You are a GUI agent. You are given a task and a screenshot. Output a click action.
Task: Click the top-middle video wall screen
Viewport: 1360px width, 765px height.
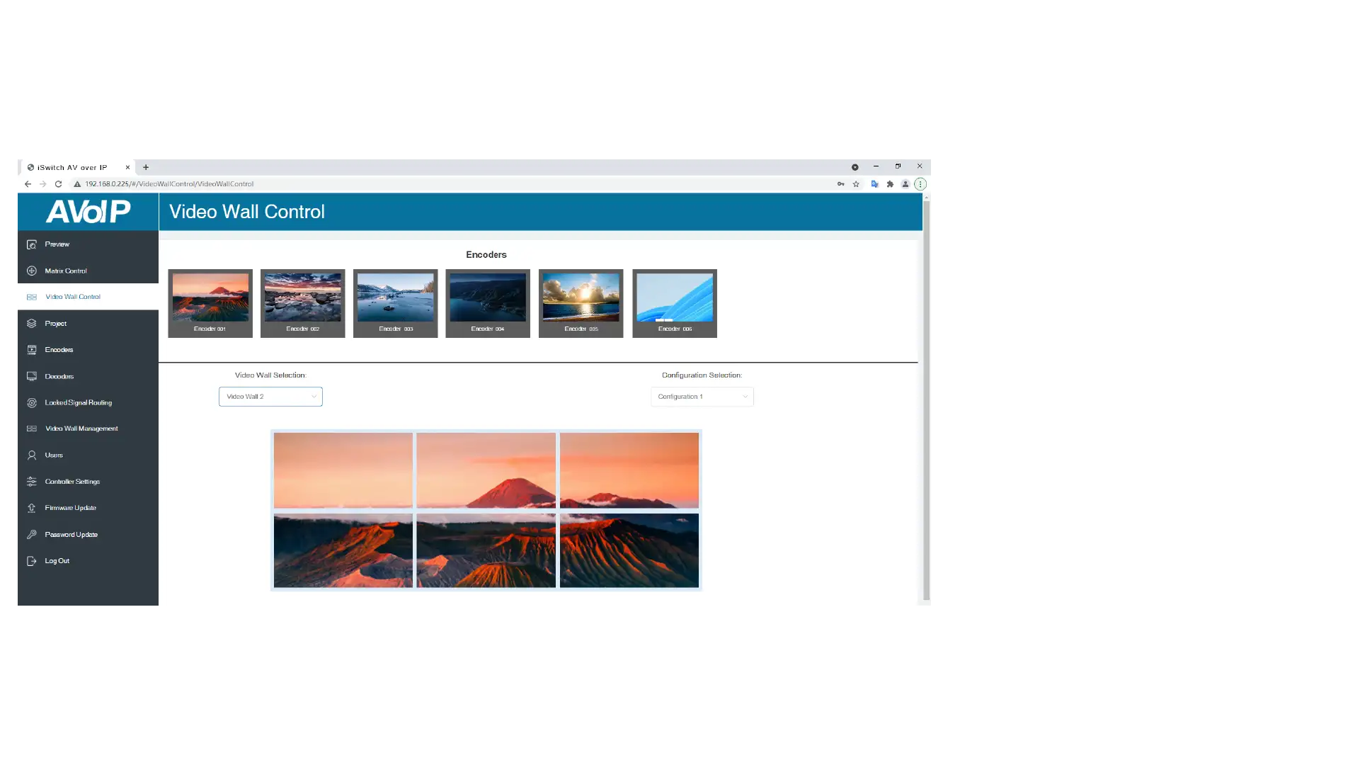coord(486,470)
